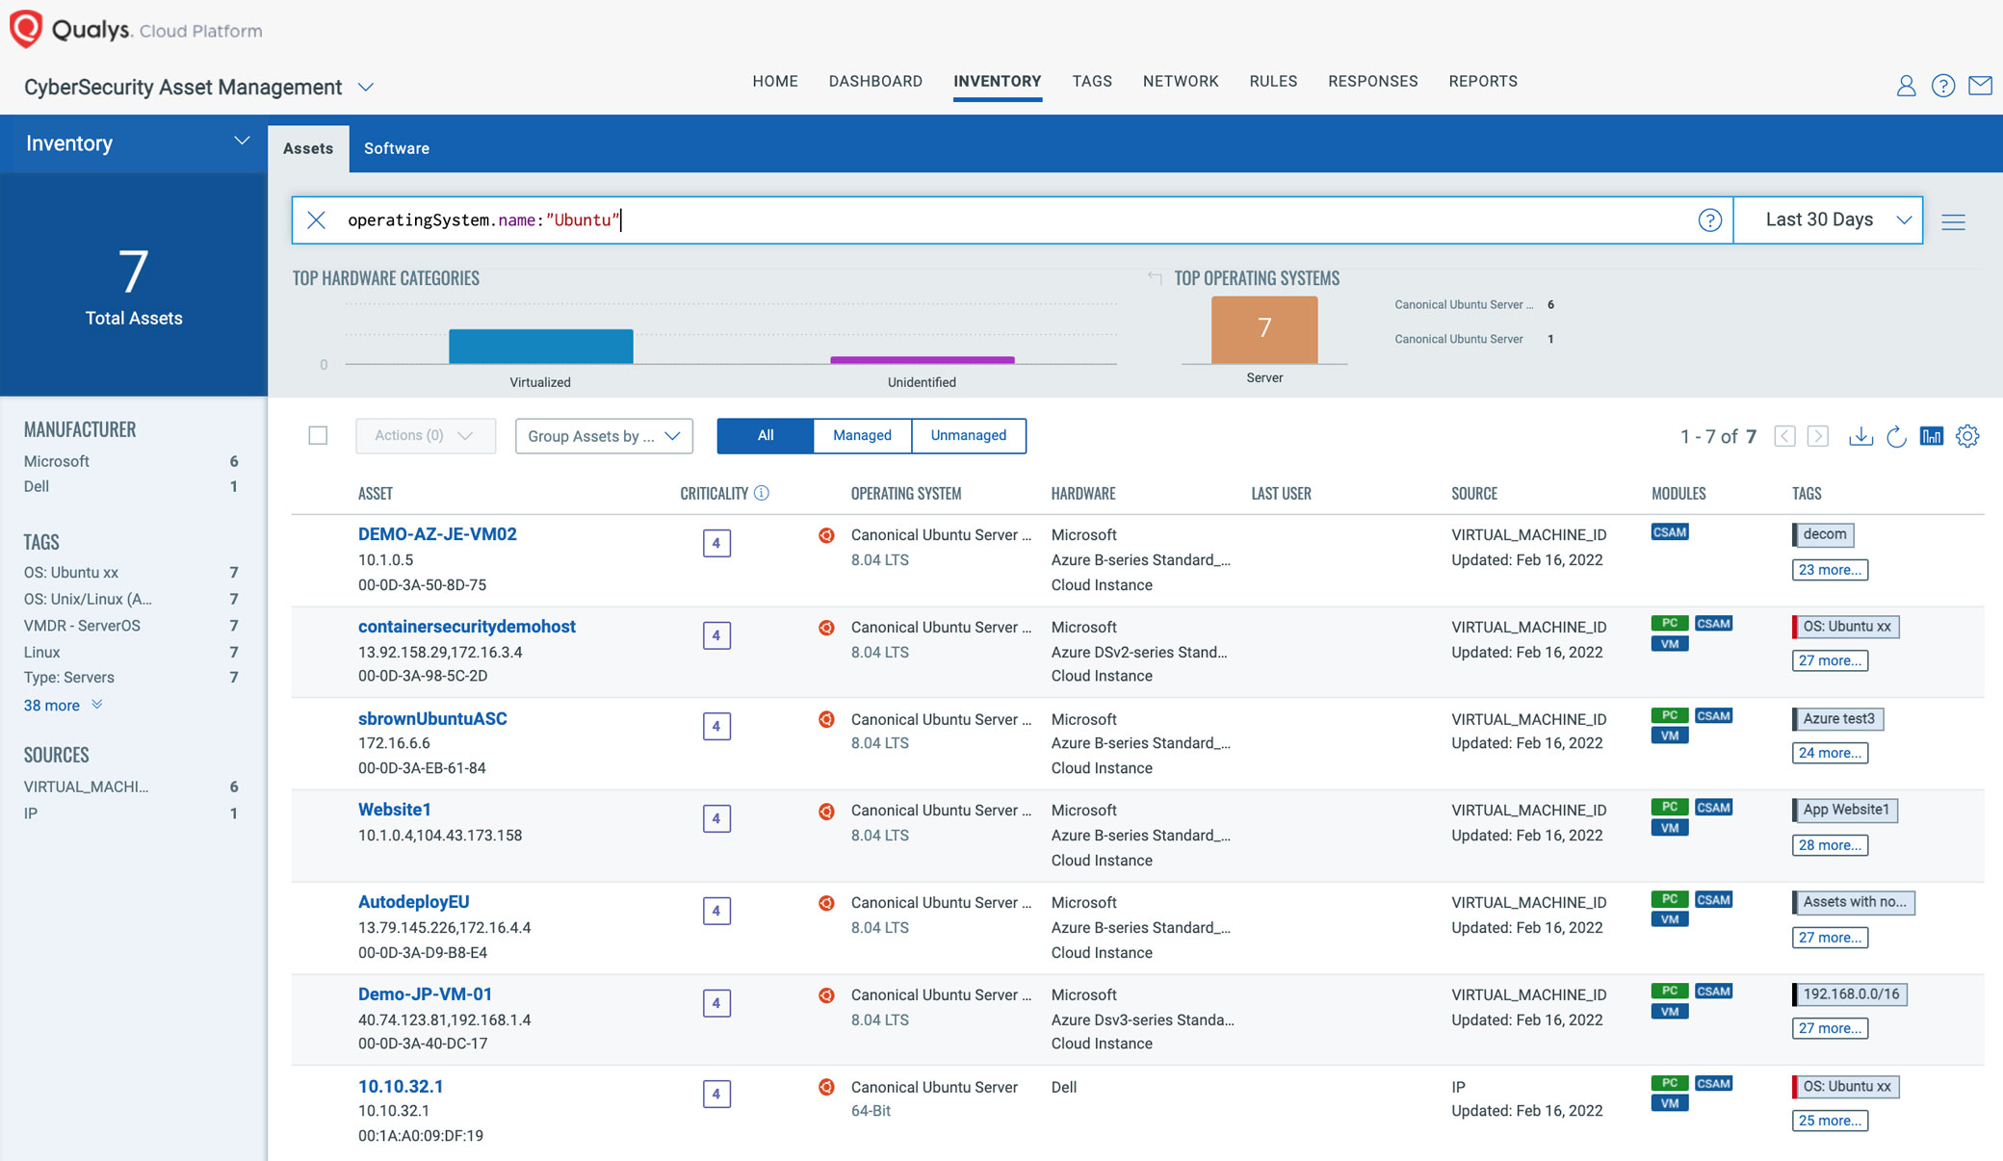
Task: Click VM module badge for sbrownUbuntuASC
Action: pyautogui.click(x=1670, y=735)
